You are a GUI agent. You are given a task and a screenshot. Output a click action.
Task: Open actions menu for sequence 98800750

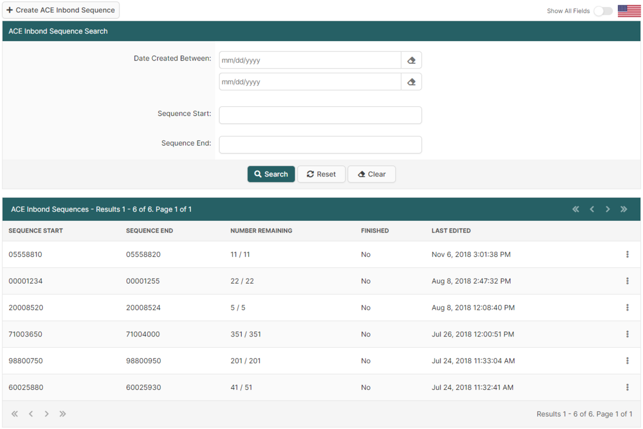pos(627,361)
